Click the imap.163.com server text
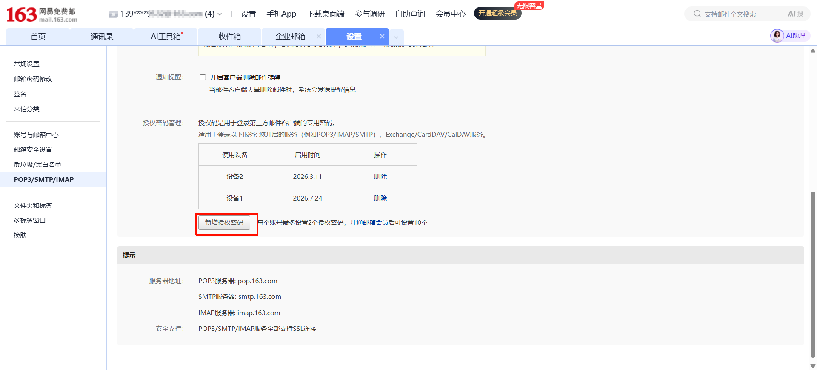The height and width of the screenshot is (370, 817). (259, 313)
